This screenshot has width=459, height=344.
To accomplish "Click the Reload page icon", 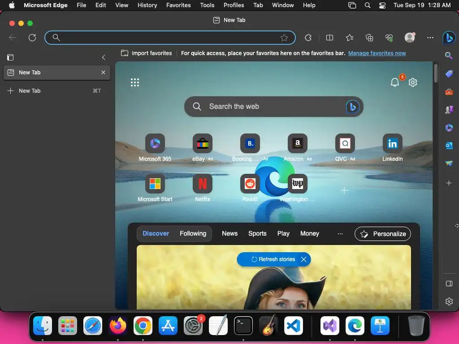I will pos(32,38).
